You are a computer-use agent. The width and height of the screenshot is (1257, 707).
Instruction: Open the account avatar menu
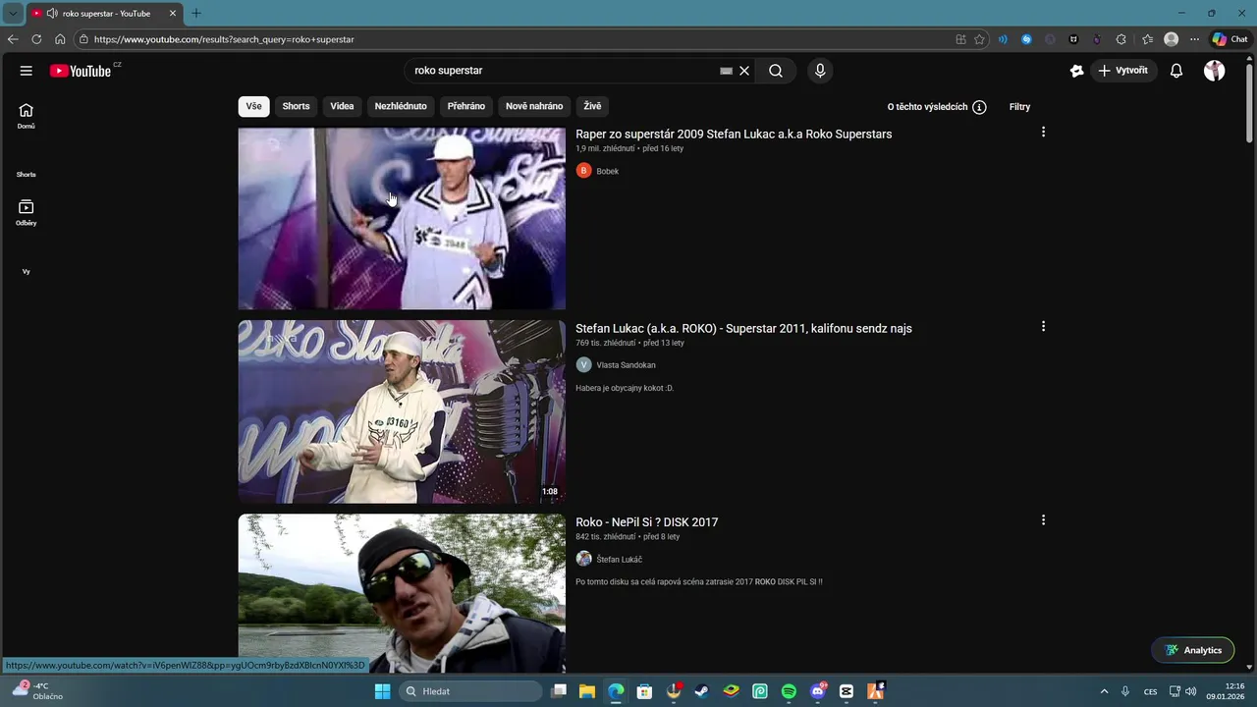(x=1215, y=71)
